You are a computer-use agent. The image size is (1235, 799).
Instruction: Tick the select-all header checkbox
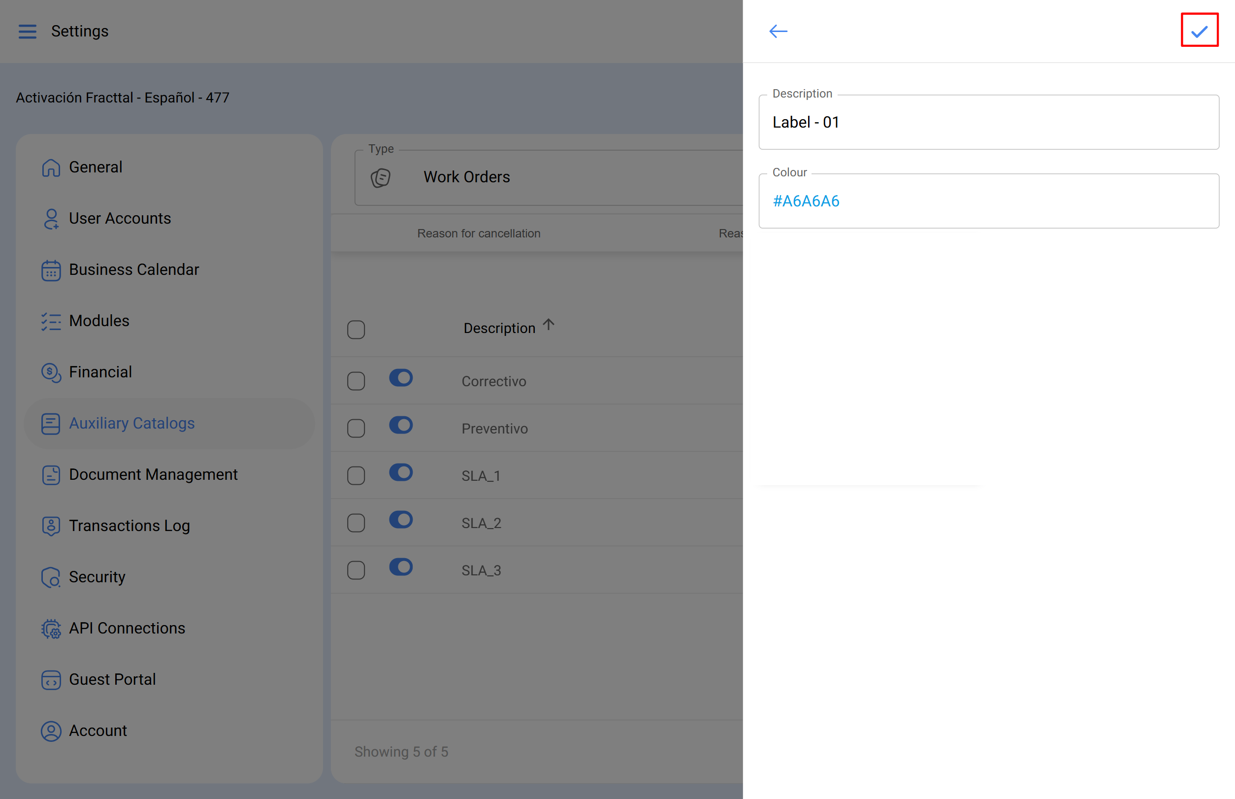click(x=356, y=330)
